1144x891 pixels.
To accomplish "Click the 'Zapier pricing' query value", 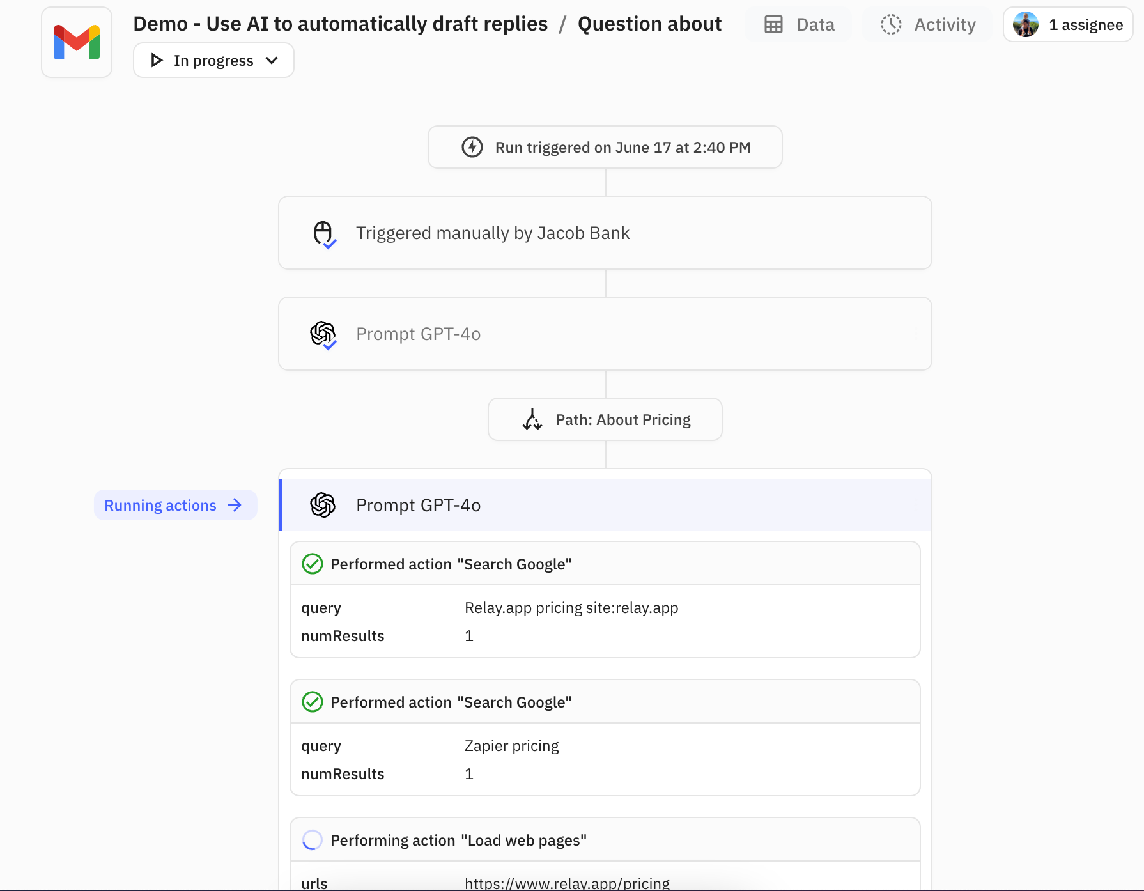I will pyautogui.click(x=511, y=745).
